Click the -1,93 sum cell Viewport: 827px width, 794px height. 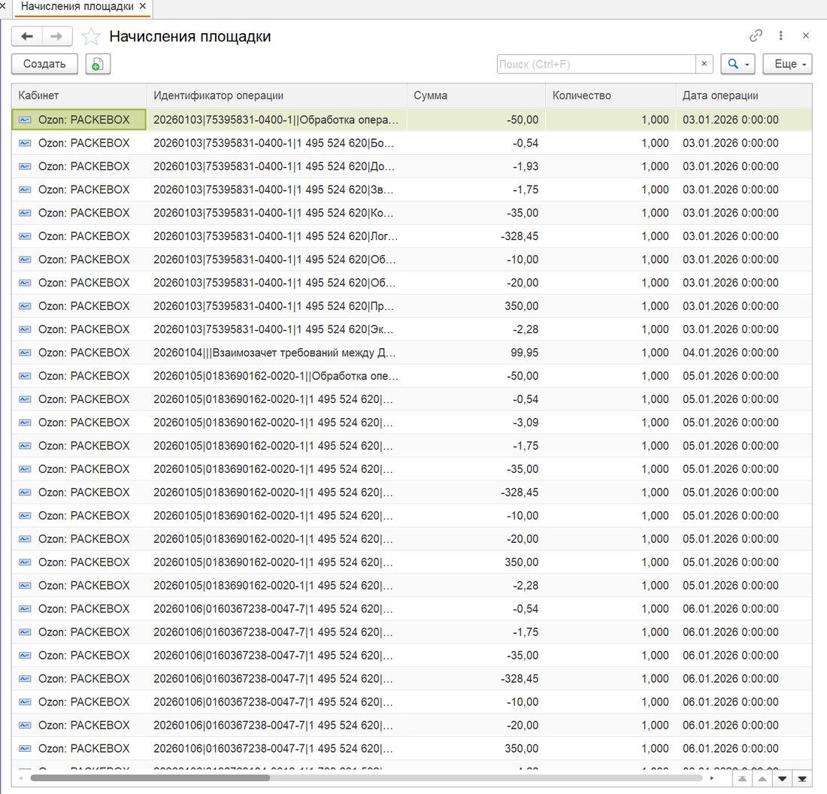pyautogui.click(x=476, y=166)
